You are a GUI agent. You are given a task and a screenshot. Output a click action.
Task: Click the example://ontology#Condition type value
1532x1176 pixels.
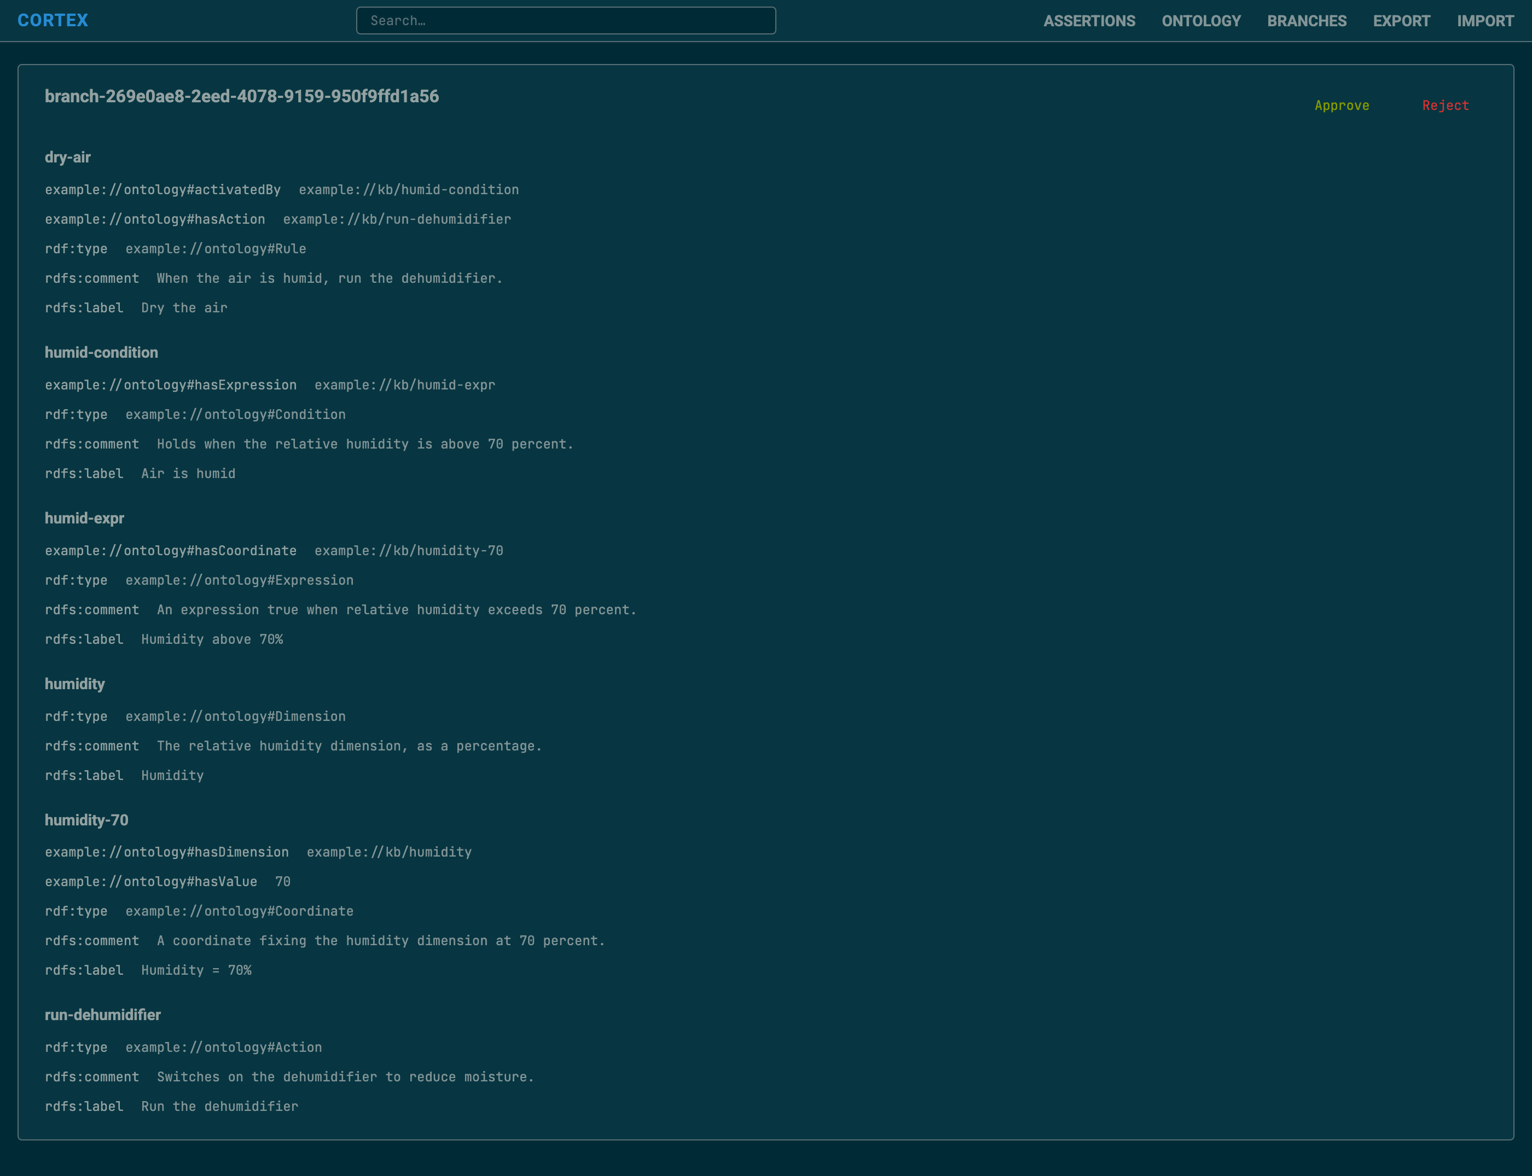(235, 415)
